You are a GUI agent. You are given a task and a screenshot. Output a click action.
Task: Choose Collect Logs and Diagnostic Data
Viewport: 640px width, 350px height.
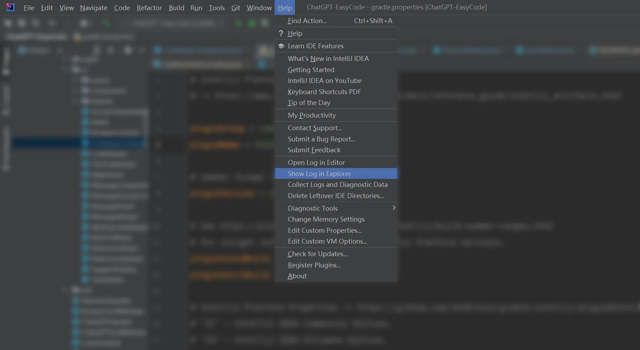click(336, 184)
